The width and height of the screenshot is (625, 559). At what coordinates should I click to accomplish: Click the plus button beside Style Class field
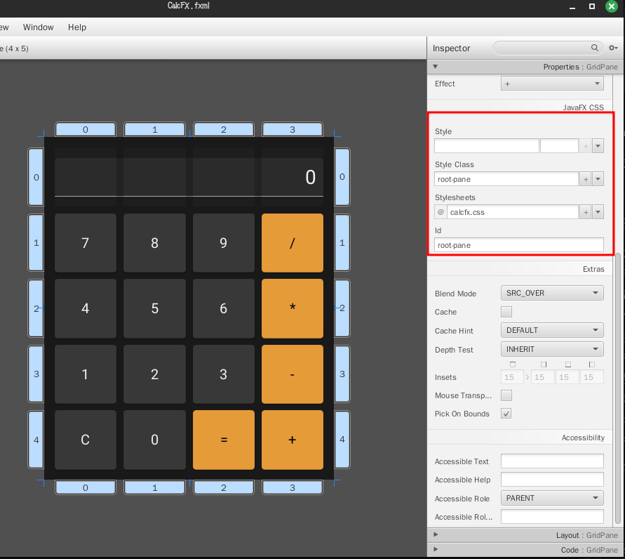[586, 179]
